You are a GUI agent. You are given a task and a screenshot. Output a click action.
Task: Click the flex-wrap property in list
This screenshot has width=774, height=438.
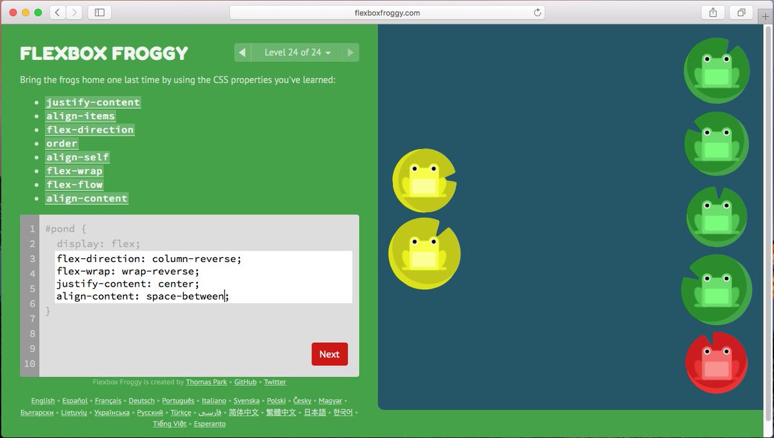point(74,171)
